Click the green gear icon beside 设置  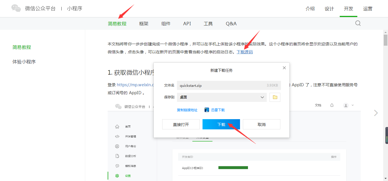[117, 176]
